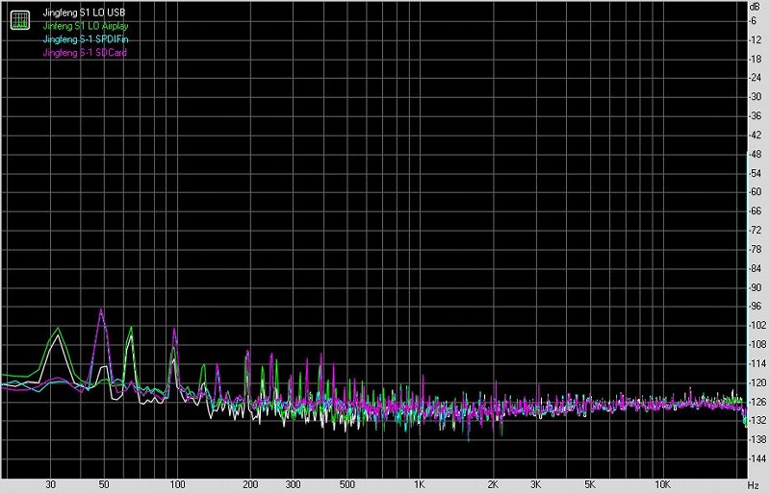Screen dimensions: 770x493
Task: Click the 30 frequency axis label
Action: pyautogui.click(x=50, y=484)
